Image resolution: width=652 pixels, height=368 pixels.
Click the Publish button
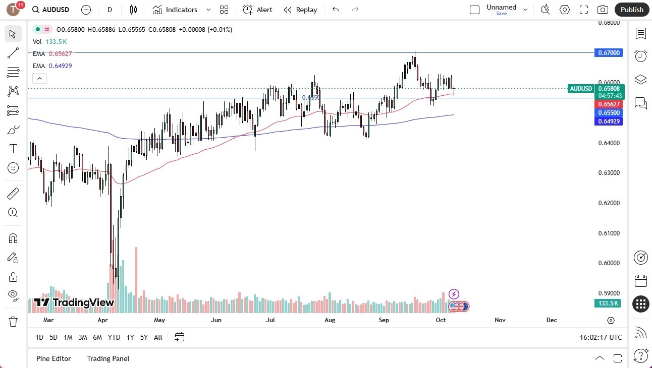[x=632, y=10]
